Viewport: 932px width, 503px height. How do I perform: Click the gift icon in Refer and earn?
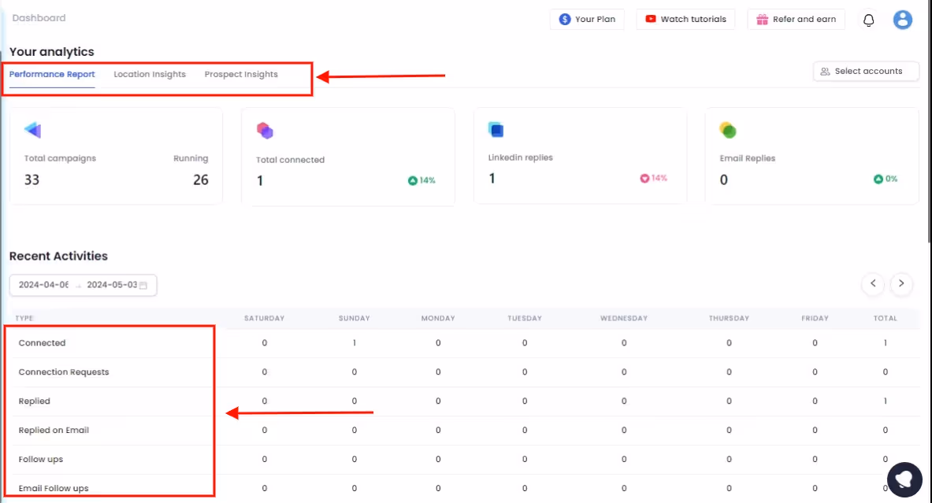point(762,20)
